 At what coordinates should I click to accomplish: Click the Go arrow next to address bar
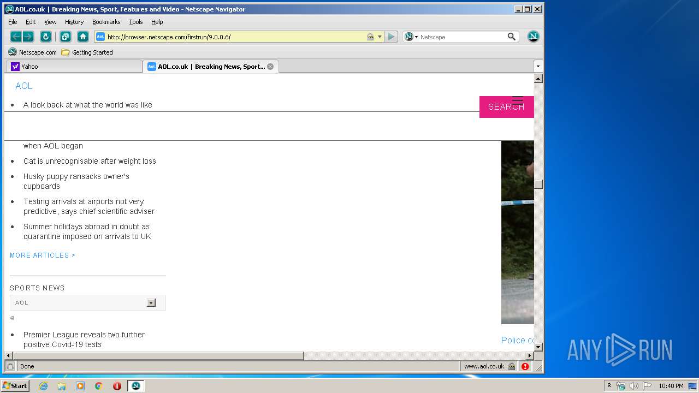pos(391,37)
